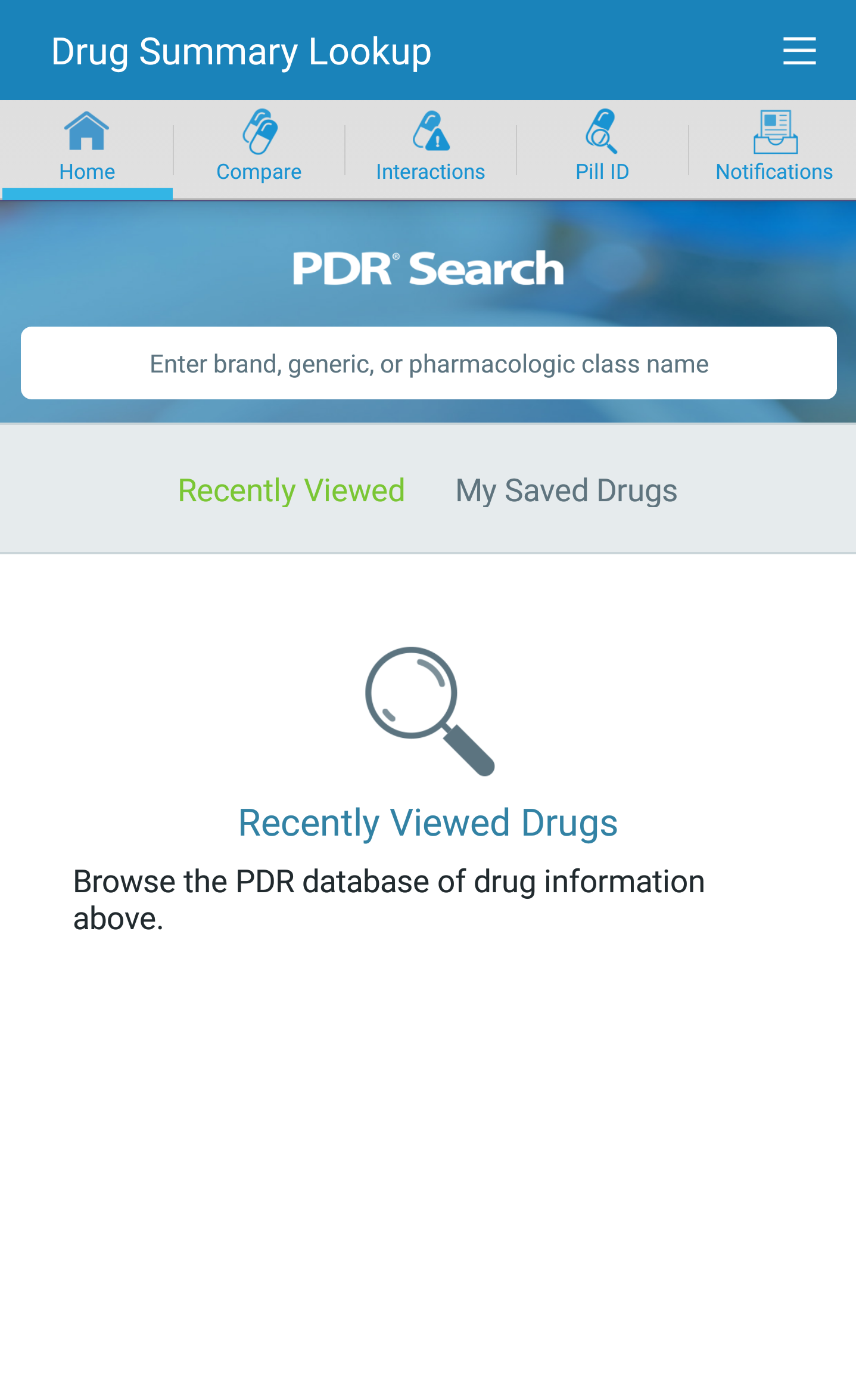Click the large gray magnifying glass
The width and height of the screenshot is (856, 1375).
(429, 711)
